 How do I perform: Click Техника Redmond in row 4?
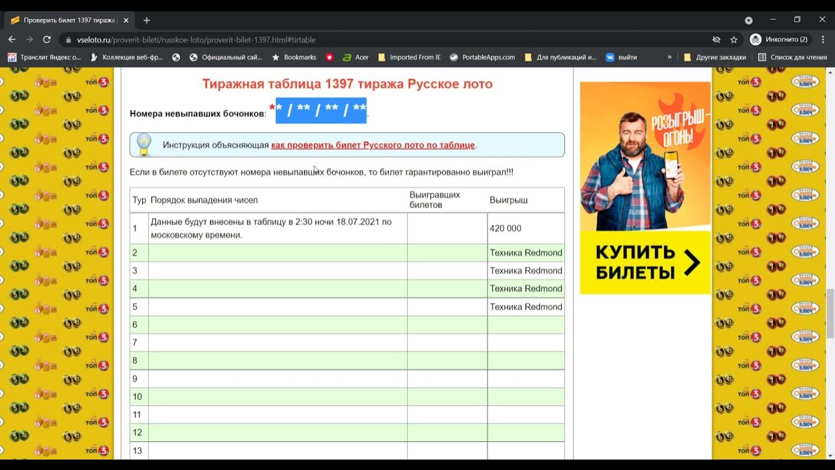tap(526, 289)
